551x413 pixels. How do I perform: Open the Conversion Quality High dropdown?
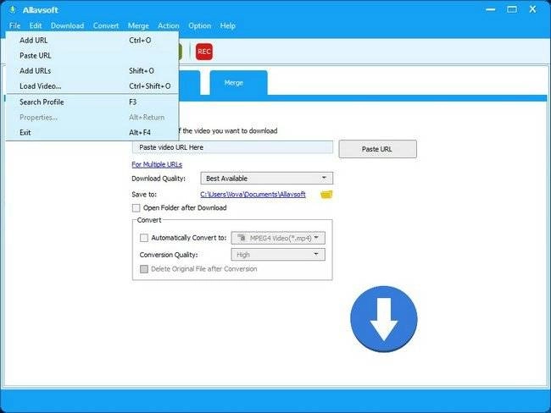point(278,255)
